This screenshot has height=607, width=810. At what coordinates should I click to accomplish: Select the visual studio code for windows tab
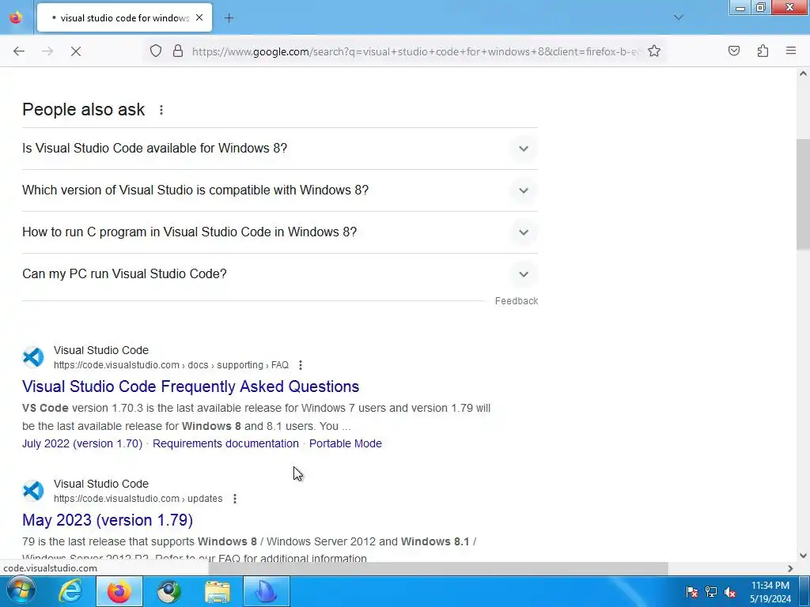[124, 17]
